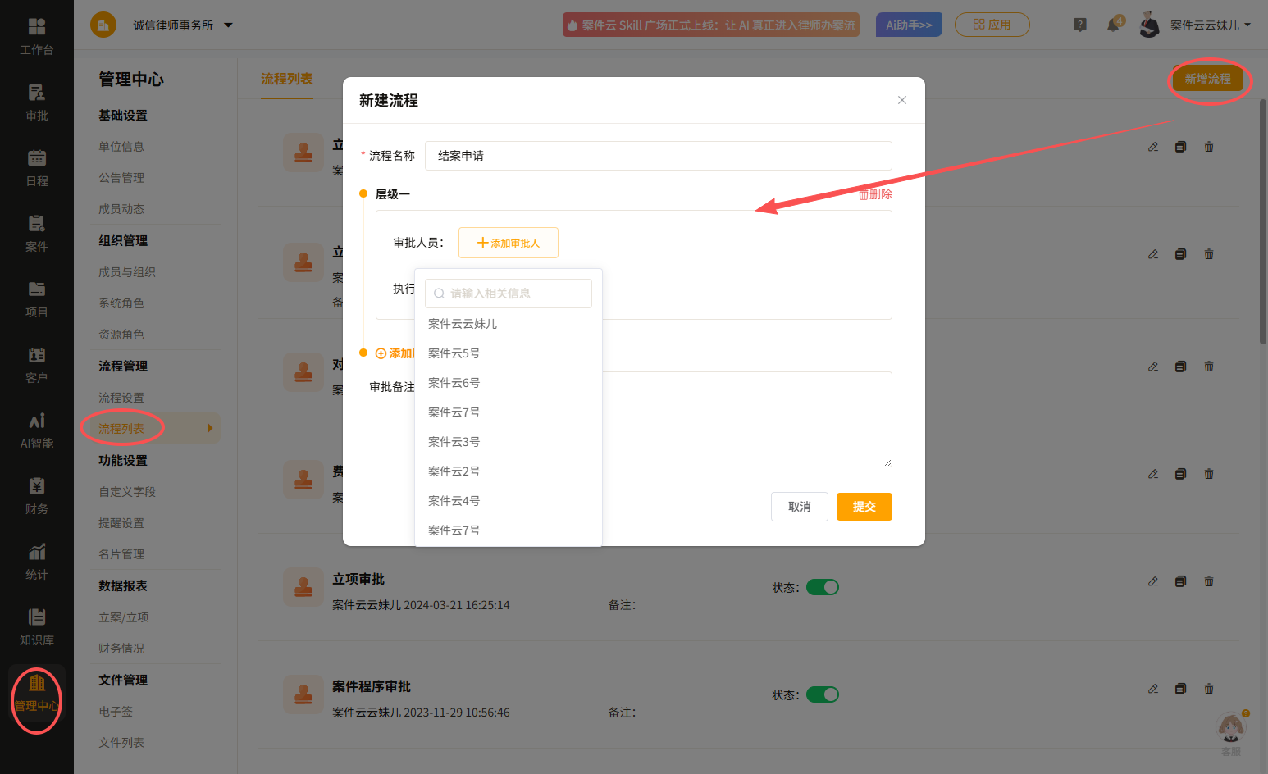Toggle the 立项审批 status switch
This screenshot has width=1268, height=774.
823,587
